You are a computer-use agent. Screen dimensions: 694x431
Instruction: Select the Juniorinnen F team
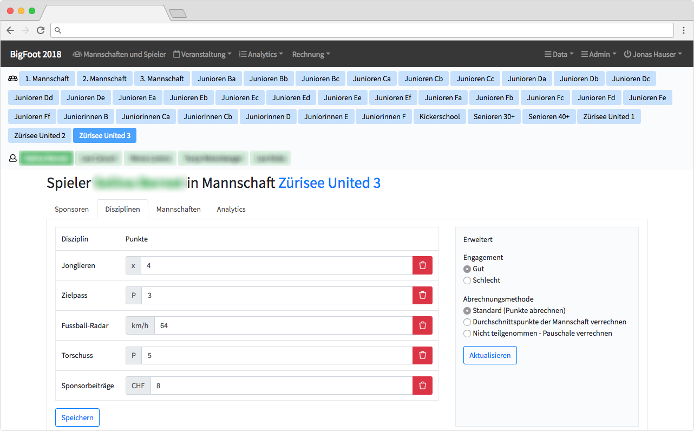[x=384, y=116]
